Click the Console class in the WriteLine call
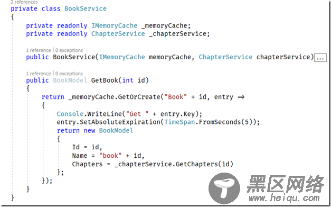The image size is (331, 207). (x=70, y=114)
